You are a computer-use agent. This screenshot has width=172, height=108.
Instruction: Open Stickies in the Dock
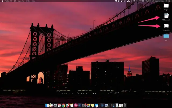[92, 106]
